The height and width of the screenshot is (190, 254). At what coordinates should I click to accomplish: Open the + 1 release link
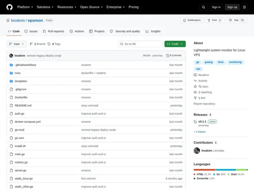pyautogui.click(x=200, y=132)
